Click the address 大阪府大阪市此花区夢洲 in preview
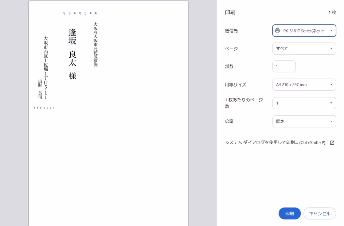Screen dimensions: 344x226 (x=96, y=45)
